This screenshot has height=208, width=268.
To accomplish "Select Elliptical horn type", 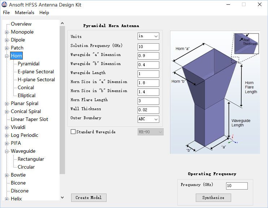I will [26, 95].
